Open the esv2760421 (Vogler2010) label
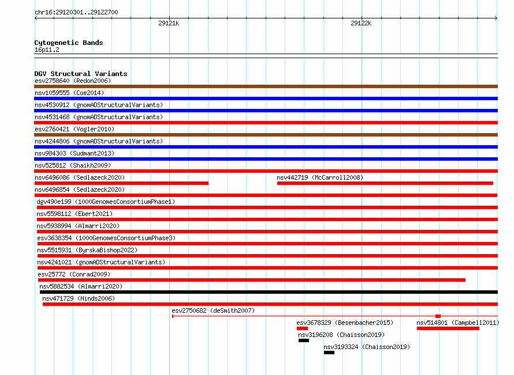This screenshot has height=375, width=514. (75, 129)
